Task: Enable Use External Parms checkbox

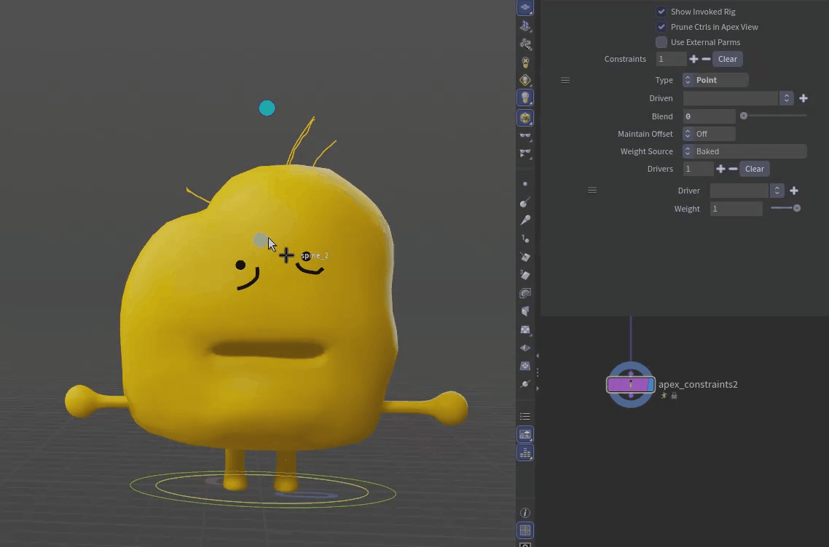Action: point(661,42)
